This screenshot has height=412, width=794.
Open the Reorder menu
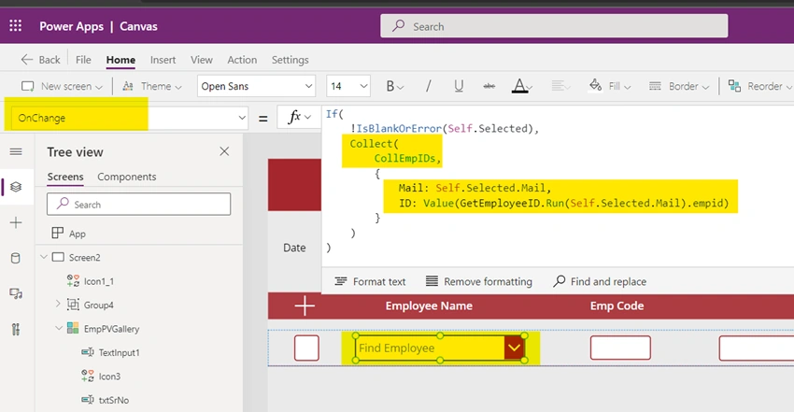760,86
